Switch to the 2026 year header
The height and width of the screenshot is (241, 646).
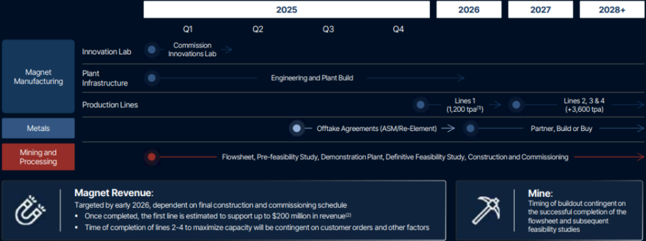pyautogui.click(x=469, y=10)
